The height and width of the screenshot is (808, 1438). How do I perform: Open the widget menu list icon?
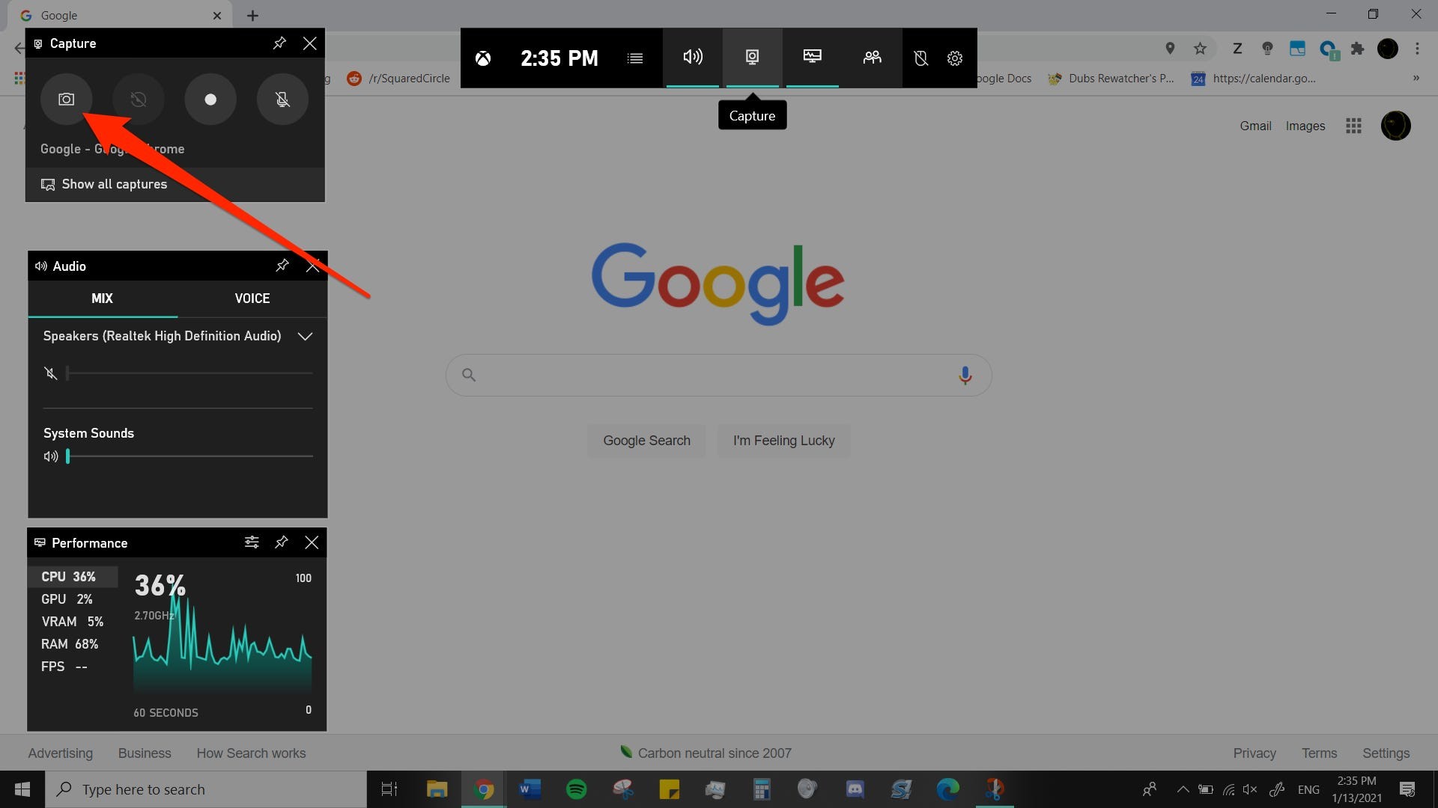point(635,58)
